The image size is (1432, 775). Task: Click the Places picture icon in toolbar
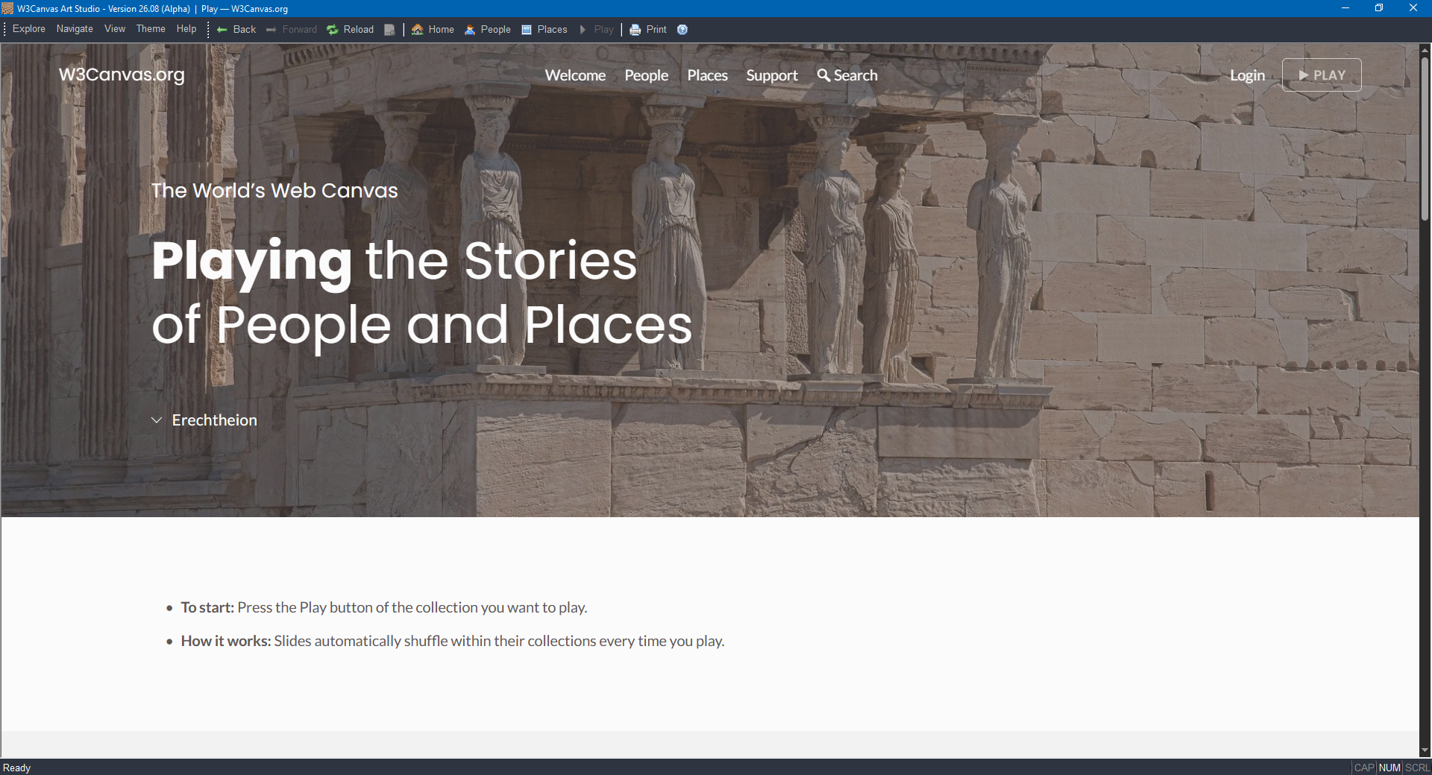527,30
